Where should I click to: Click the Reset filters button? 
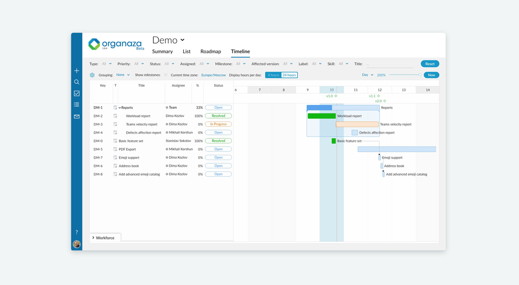click(429, 64)
